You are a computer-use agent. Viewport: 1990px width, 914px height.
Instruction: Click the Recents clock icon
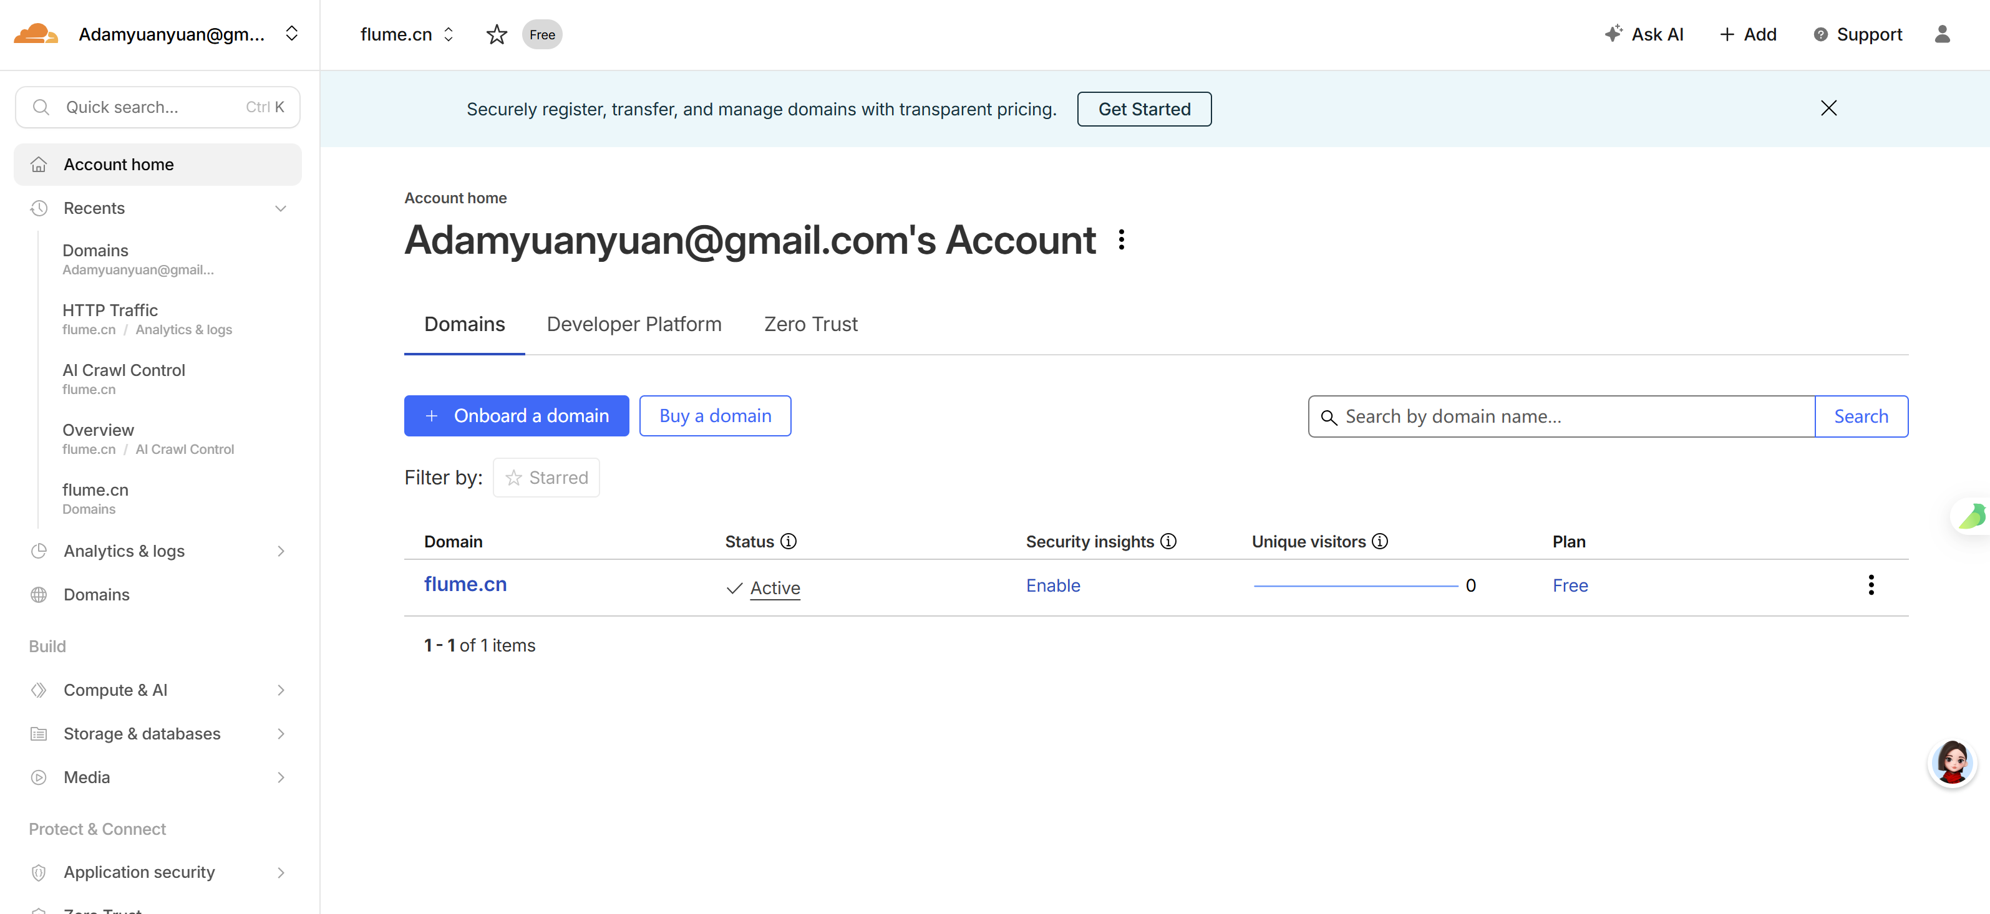pos(39,208)
